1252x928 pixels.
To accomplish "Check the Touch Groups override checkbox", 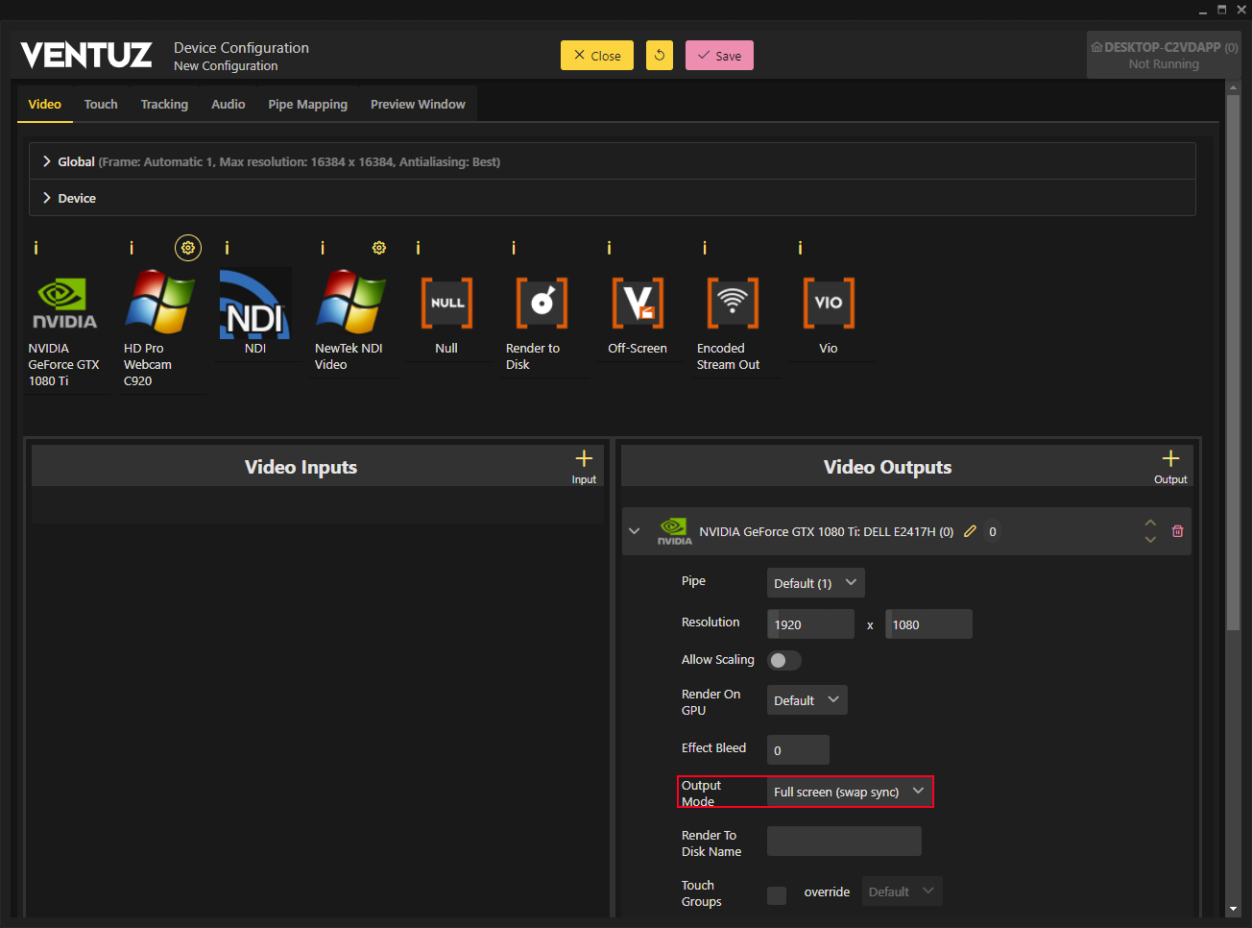I will pos(777,895).
